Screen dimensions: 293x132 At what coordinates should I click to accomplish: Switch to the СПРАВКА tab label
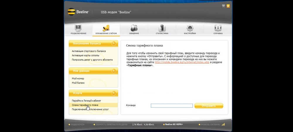218,33
